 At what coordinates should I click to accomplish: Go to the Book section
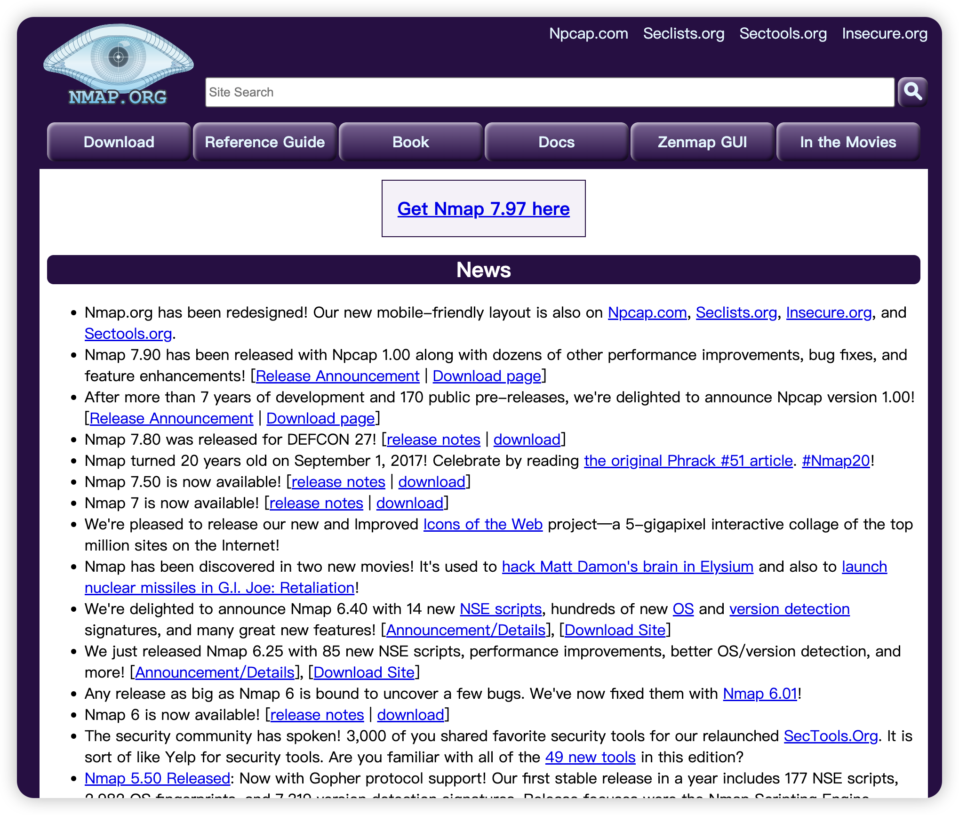pyautogui.click(x=410, y=142)
